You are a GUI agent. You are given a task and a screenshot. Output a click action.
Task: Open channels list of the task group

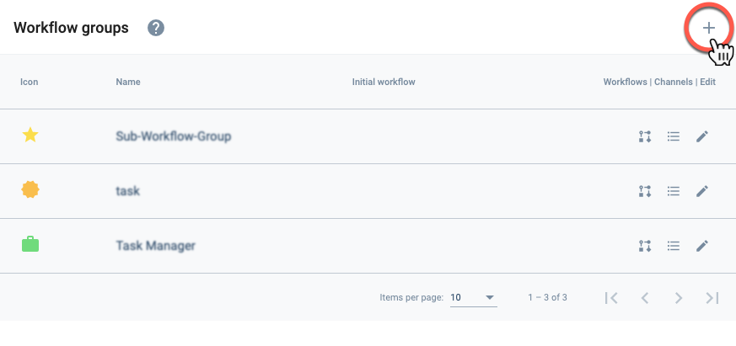coord(674,191)
